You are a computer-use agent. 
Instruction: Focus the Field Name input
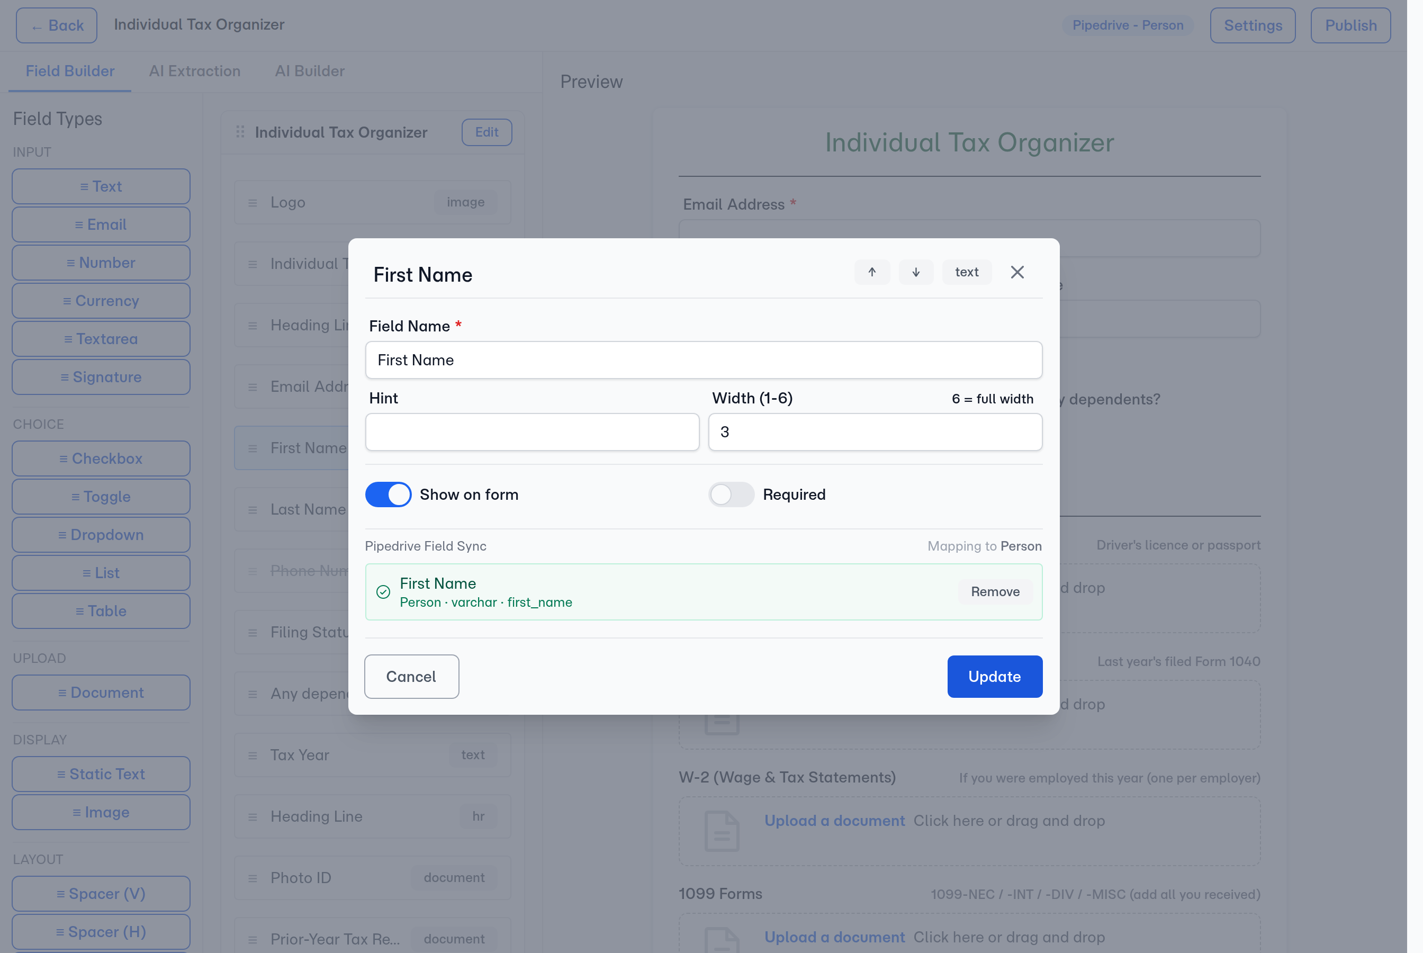704,360
